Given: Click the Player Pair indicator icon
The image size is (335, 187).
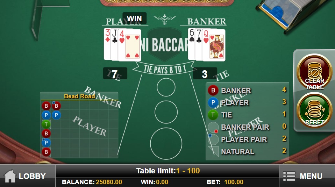Looking at the screenshot, I should [x=213, y=139].
